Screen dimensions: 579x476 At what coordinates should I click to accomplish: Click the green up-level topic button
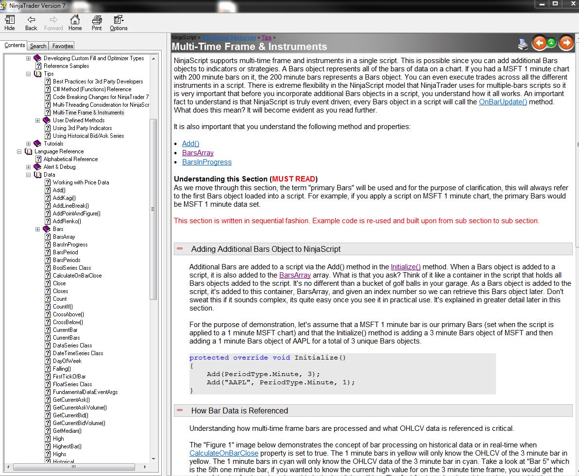tap(551, 43)
